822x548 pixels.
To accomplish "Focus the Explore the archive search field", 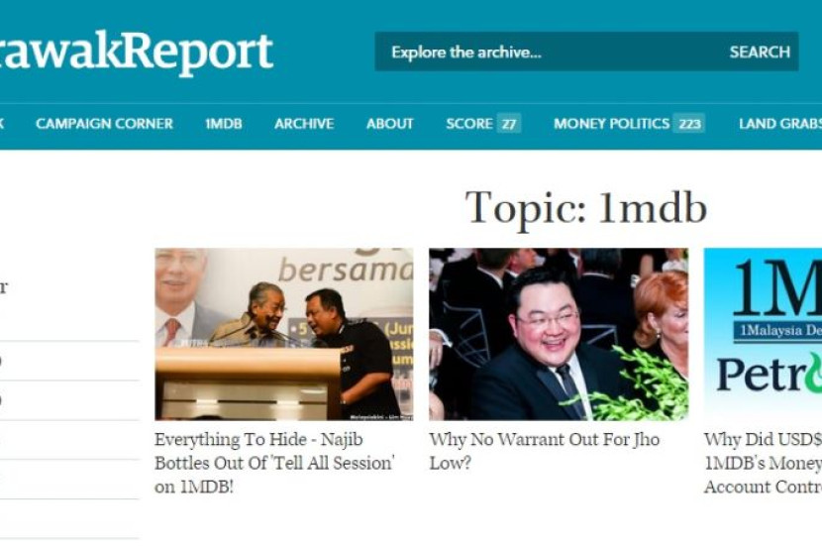I will click(550, 52).
